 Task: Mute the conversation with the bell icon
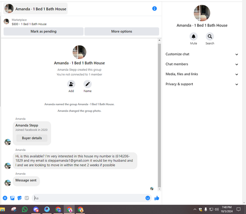click(193, 36)
